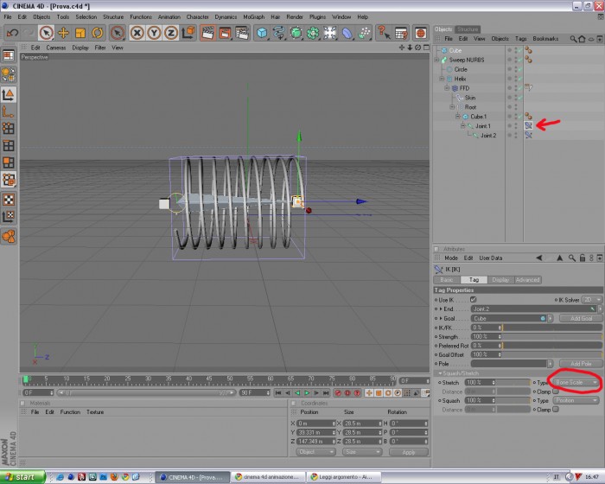Viewport: 605px width, 484px height.
Task: Toggle visibility dots for Joint.1
Action: point(516,126)
